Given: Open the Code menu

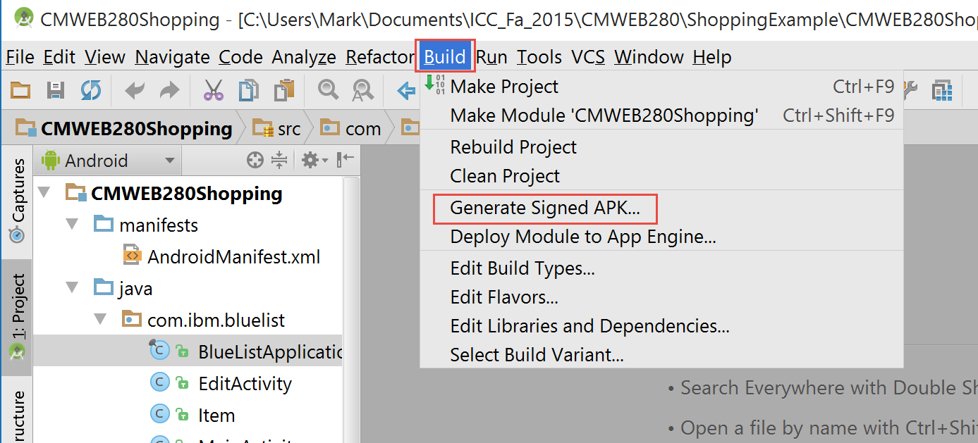Looking at the screenshot, I should click(241, 57).
